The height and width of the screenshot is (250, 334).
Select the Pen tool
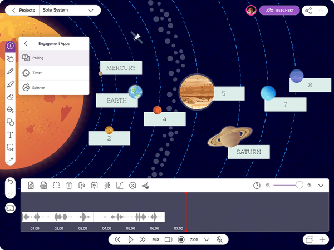[x=10, y=71]
